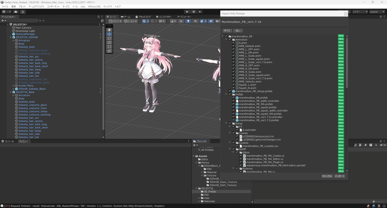Open the VRChat SDK menu
The image size is (387, 208).
click(x=94, y=6)
